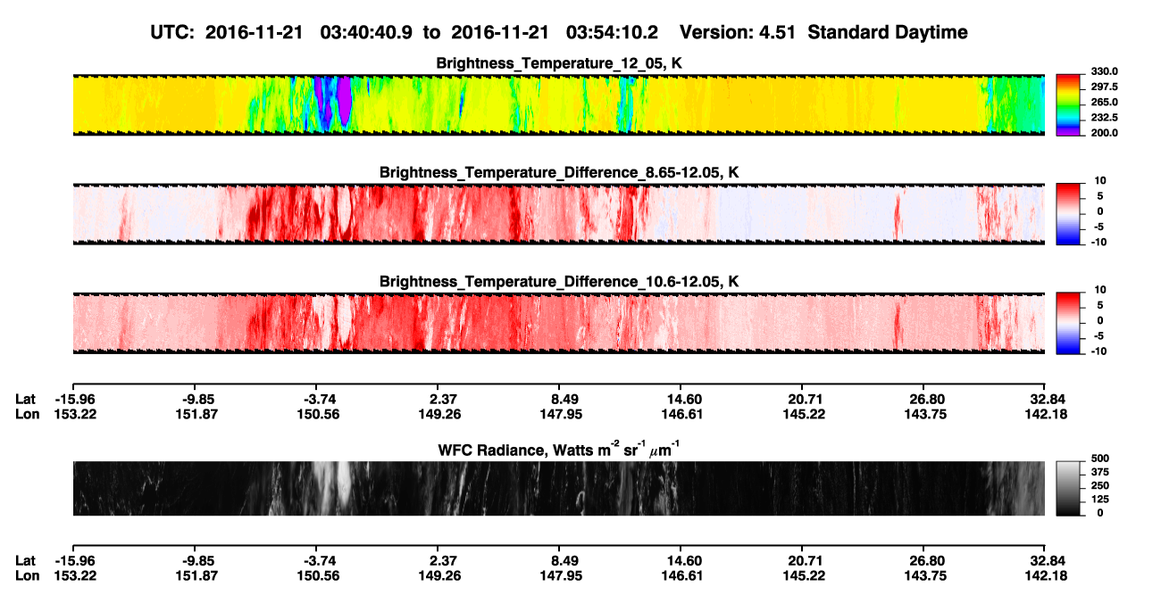Click the -10 label on the 8.65-12.05 colorbar

pyautogui.click(x=1098, y=242)
